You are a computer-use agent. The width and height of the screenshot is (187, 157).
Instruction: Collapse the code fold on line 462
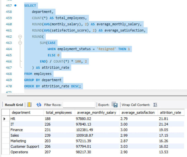coord(20,37)
